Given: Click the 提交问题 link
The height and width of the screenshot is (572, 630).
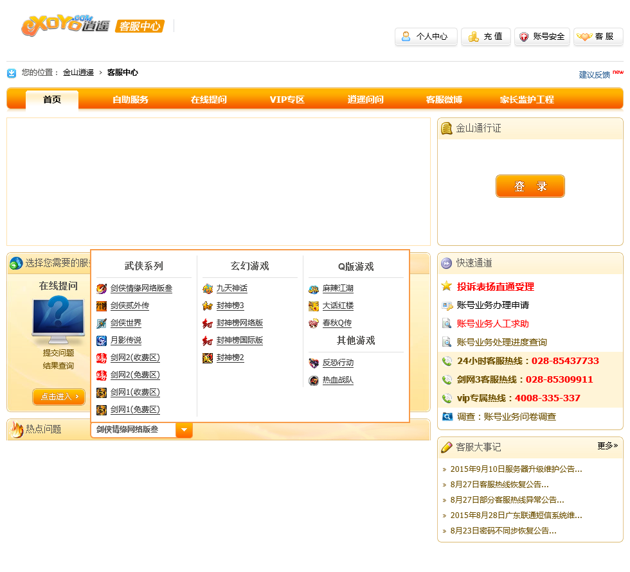Looking at the screenshot, I should point(59,352).
